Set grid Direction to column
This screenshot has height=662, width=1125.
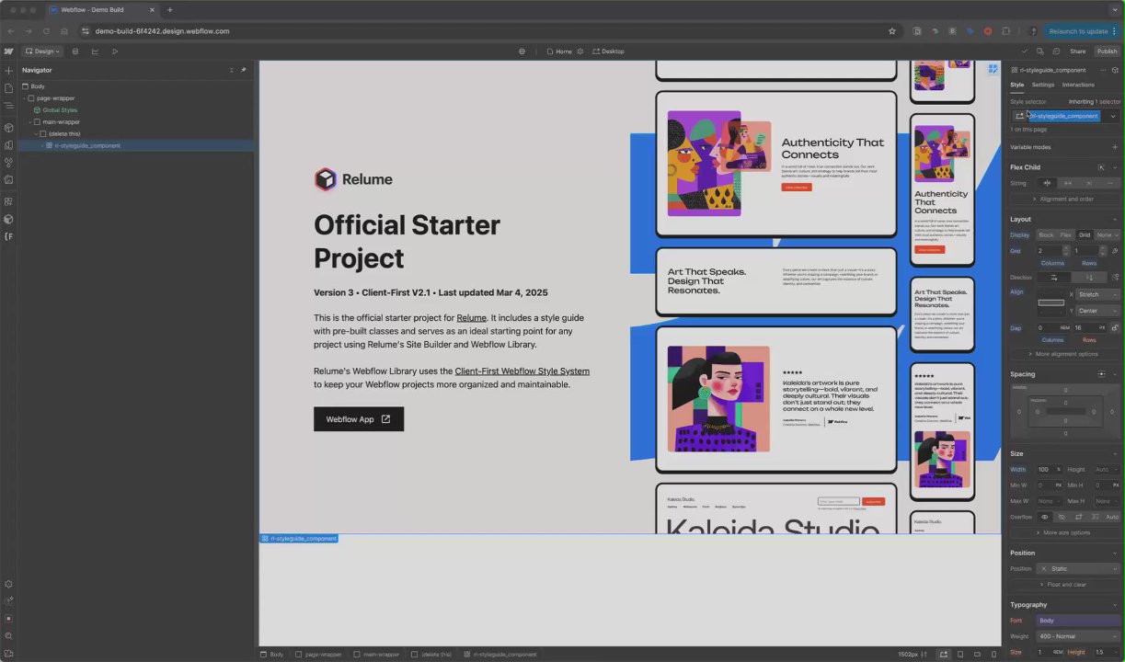(1090, 277)
